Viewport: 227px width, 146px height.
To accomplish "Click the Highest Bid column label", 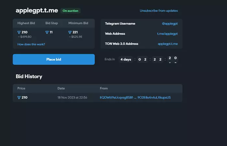I will (x=26, y=23).
